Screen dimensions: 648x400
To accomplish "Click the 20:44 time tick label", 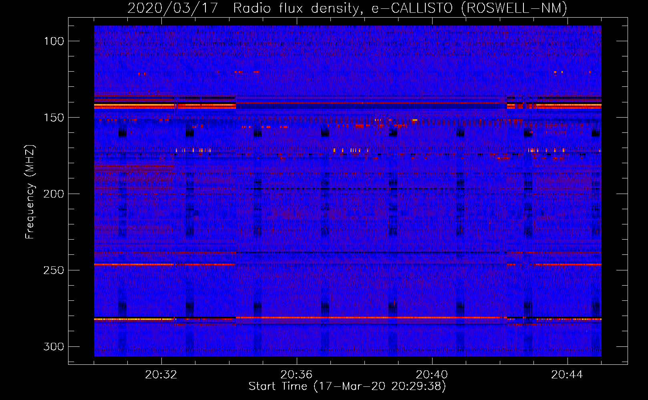I will click(x=567, y=375).
